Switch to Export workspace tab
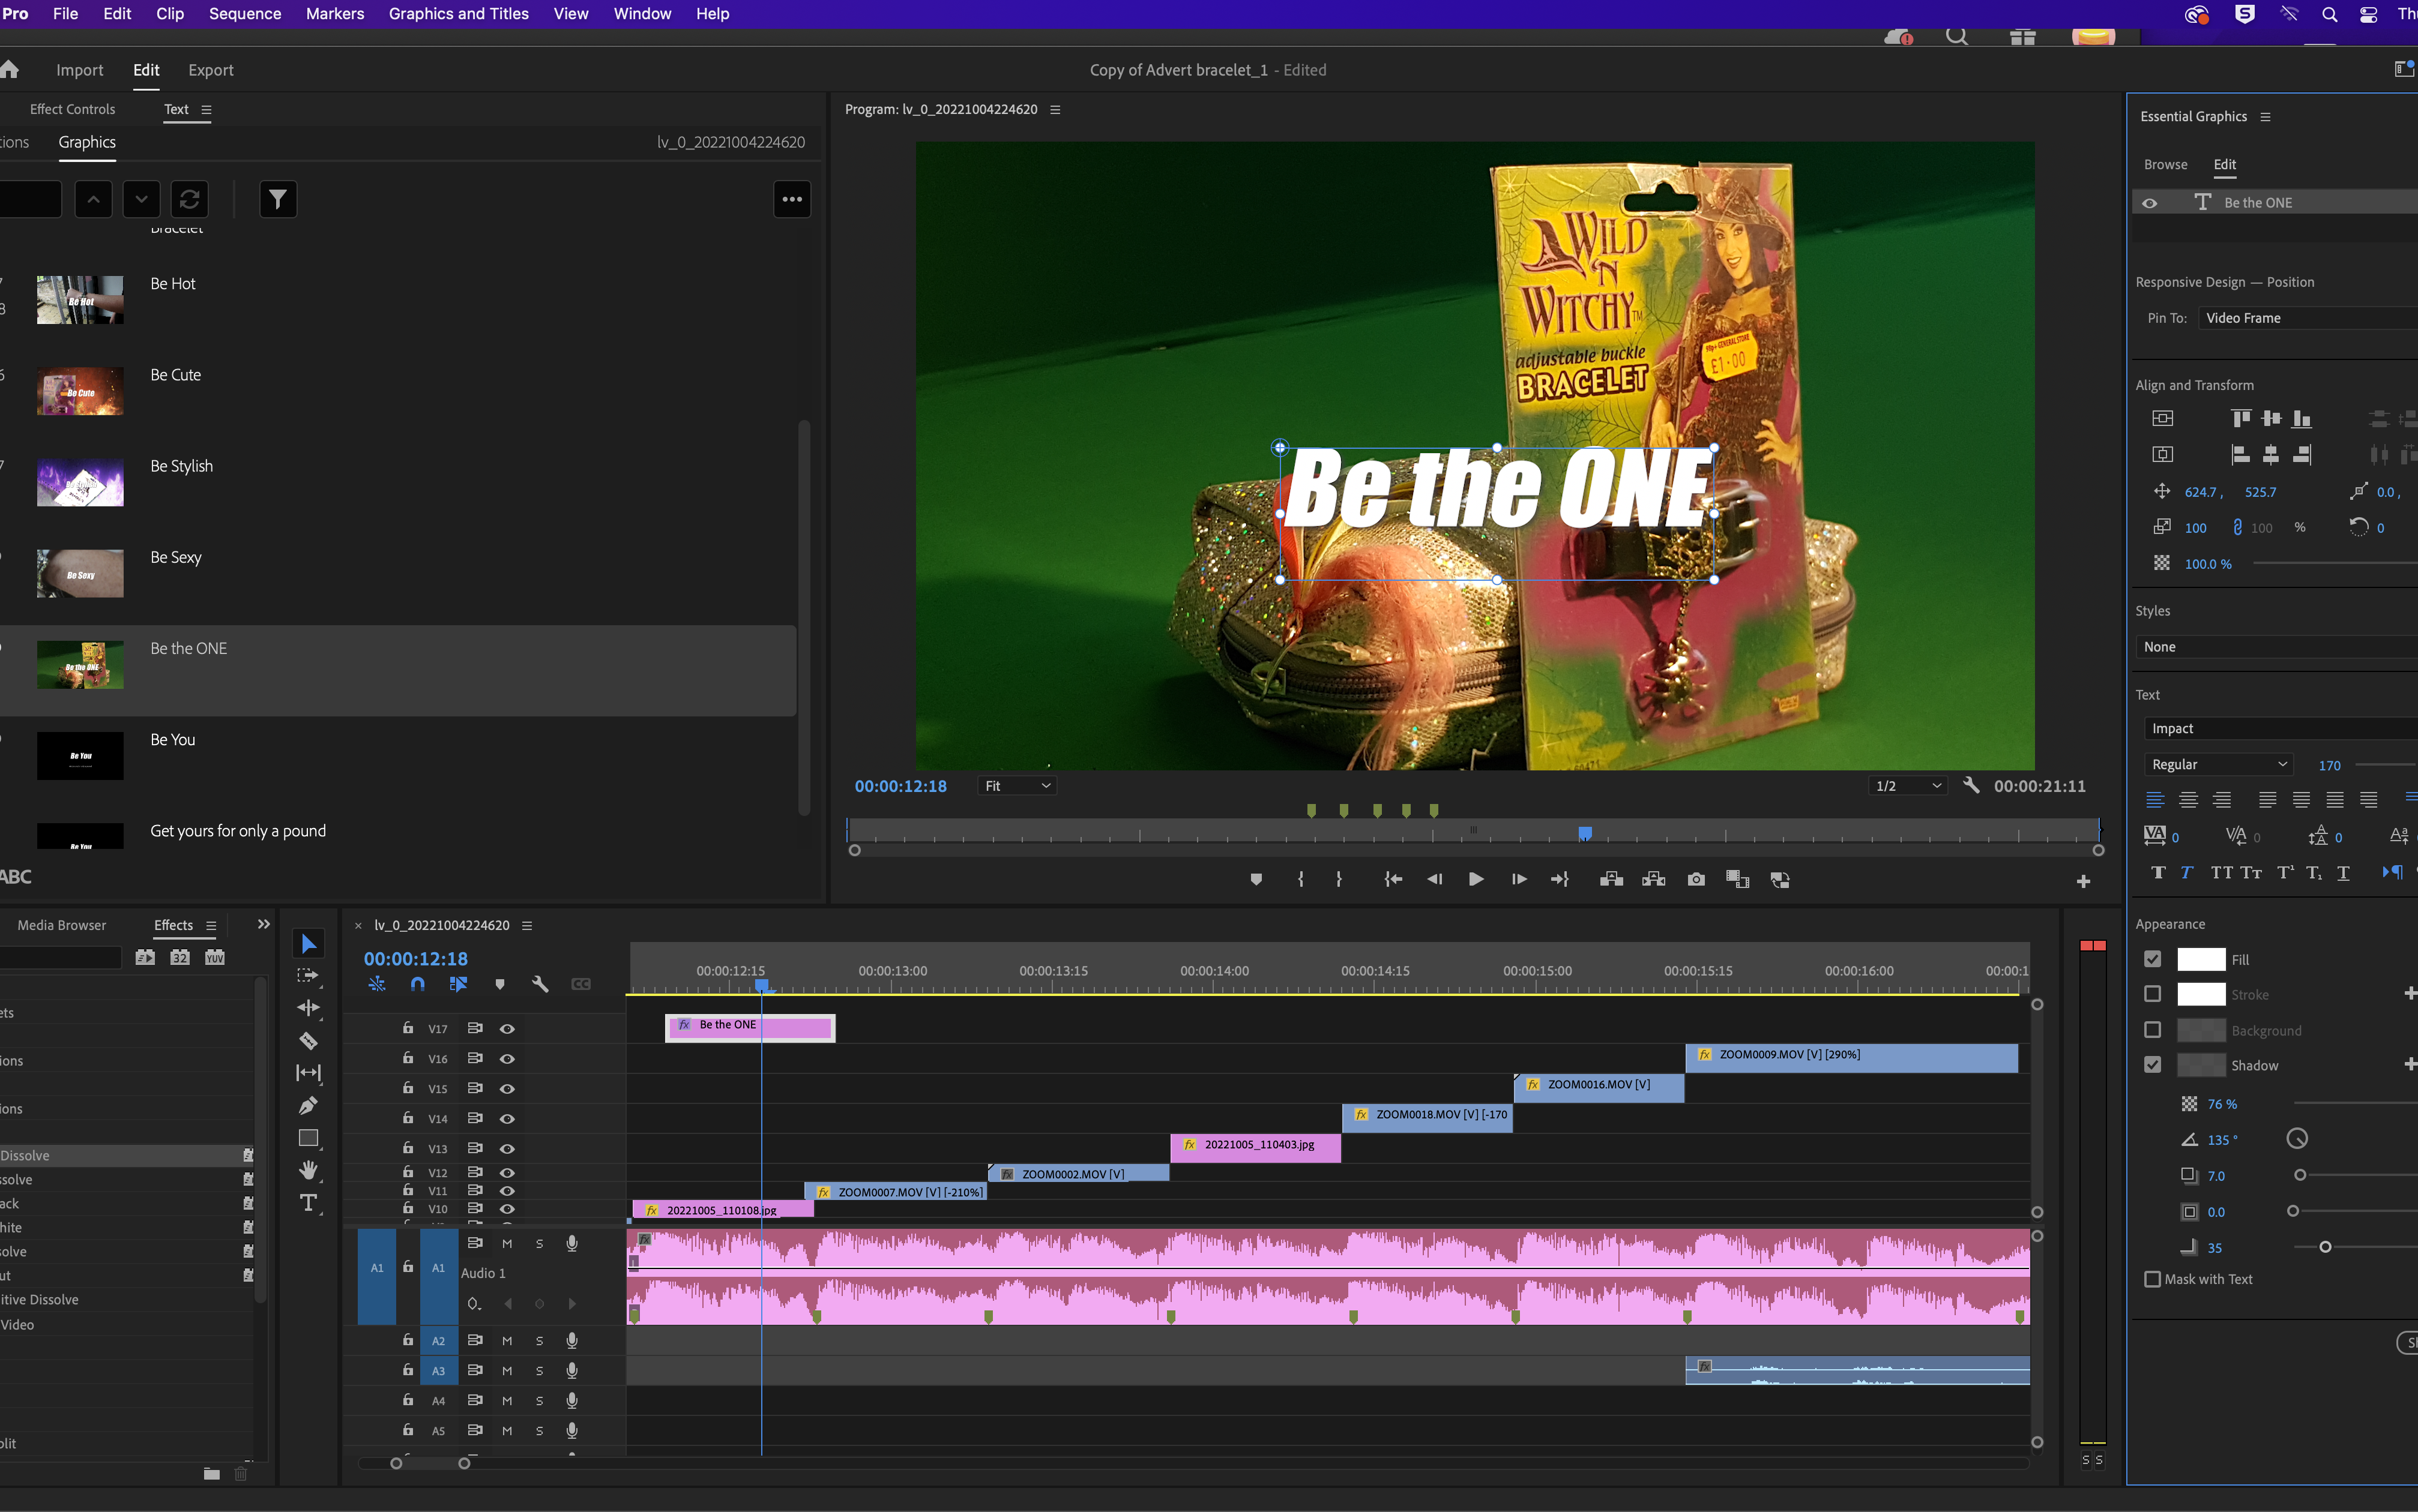Viewport: 2418px width, 1512px height. (211, 70)
